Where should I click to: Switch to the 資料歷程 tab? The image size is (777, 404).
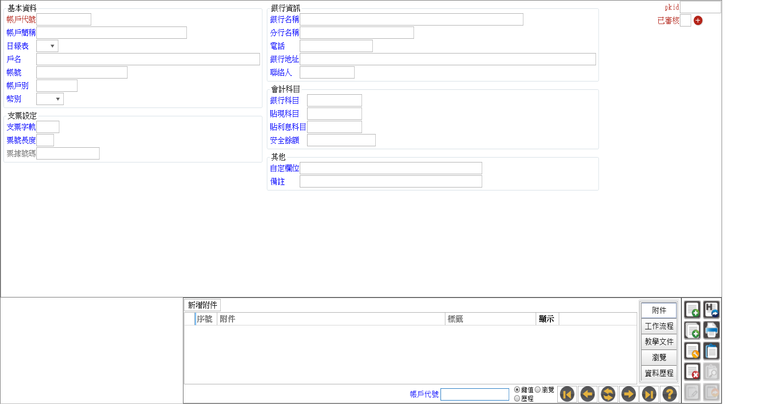(x=659, y=373)
